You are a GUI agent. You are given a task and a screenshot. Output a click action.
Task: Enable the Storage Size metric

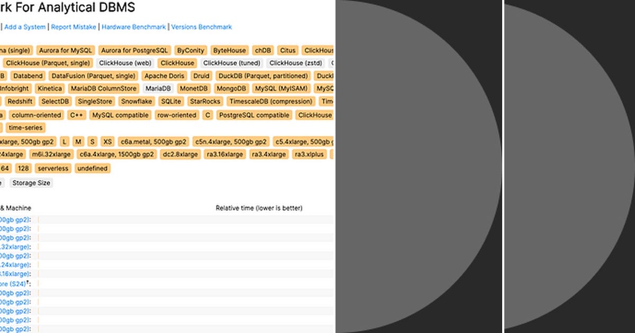[31, 182]
